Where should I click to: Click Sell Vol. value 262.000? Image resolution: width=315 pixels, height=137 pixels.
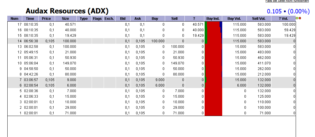(264, 69)
